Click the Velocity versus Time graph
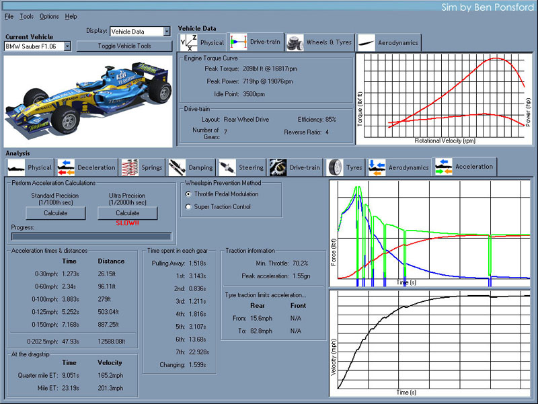 [430, 344]
